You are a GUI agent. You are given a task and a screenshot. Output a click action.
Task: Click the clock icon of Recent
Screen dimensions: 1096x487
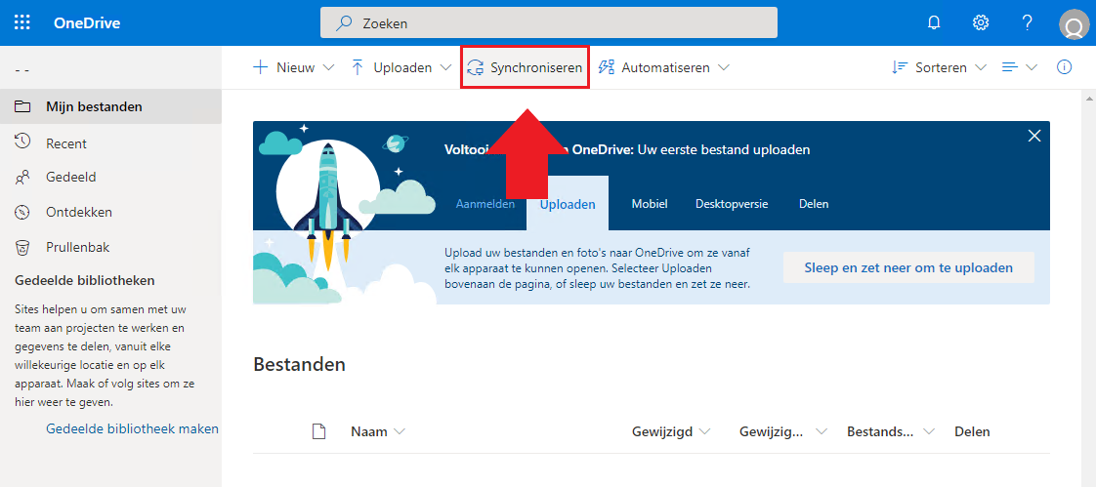pos(22,142)
